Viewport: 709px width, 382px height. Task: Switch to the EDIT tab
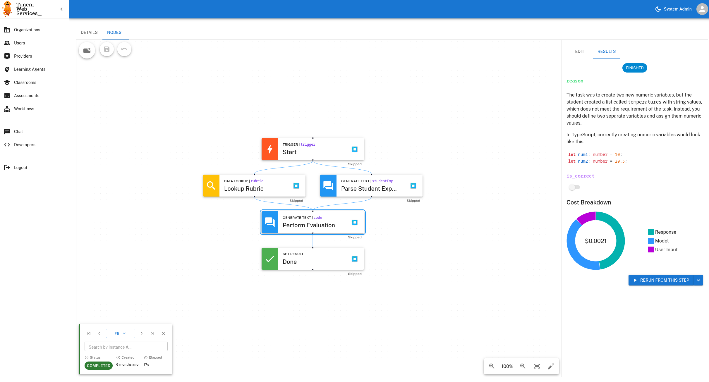point(579,51)
